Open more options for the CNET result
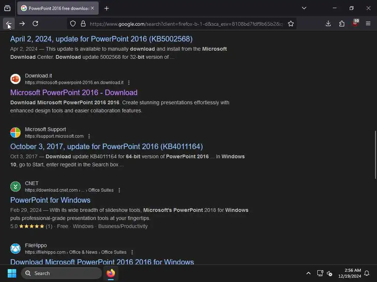Viewport: 377px width, 282px height. coord(119,190)
